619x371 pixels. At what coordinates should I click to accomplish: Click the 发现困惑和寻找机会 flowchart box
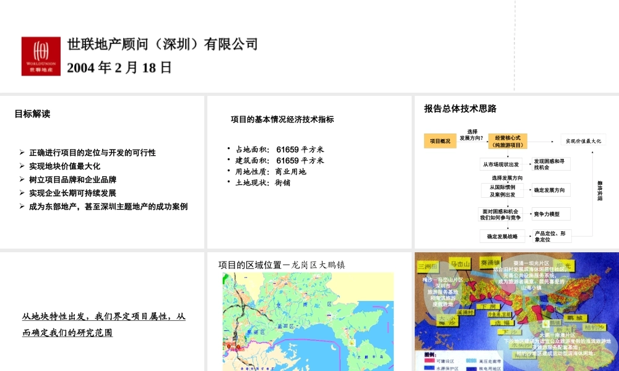pos(551,164)
